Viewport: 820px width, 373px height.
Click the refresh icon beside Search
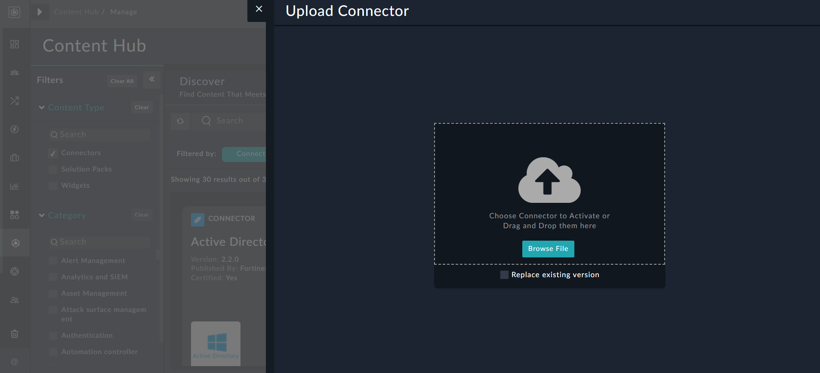click(180, 121)
